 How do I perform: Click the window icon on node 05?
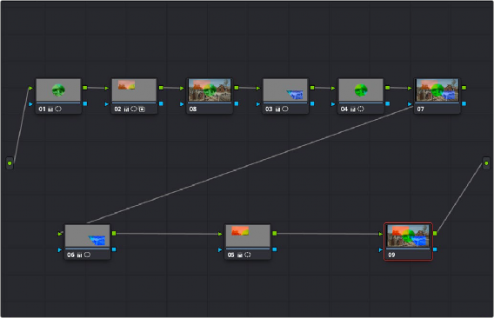pos(248,255)
